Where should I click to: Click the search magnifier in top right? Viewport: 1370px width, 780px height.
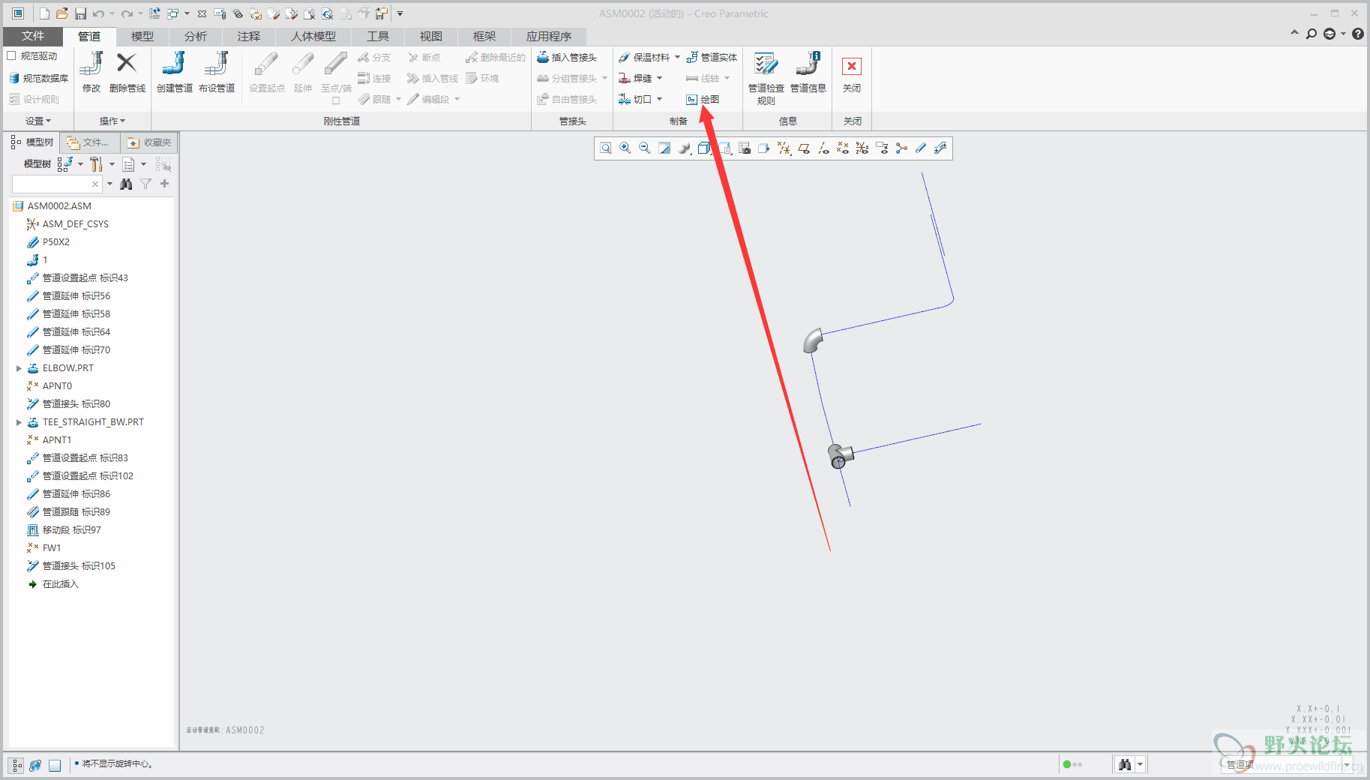click(1312, 34)
